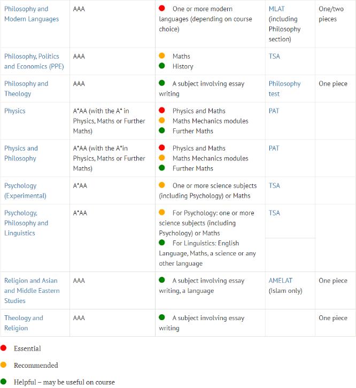
Task: Follow the Philosophy and Theology course link
Action: click(26, 89)
